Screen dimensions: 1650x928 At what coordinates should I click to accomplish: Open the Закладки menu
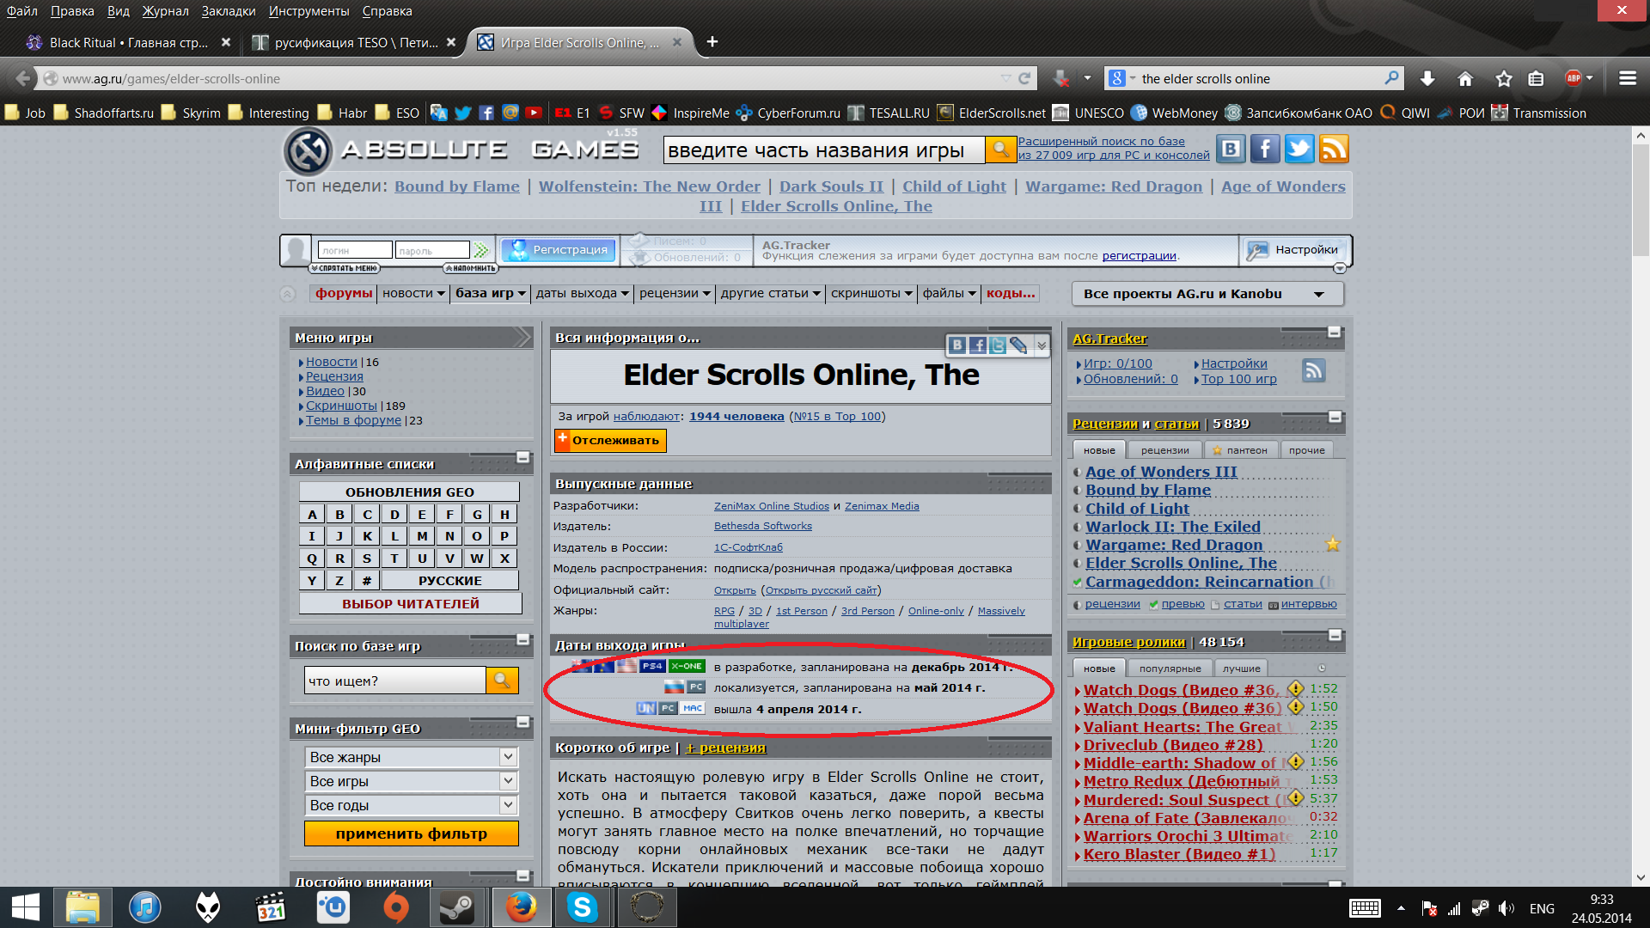coord(229,11)
